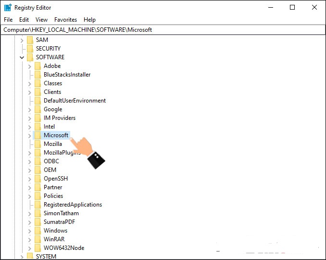Viewport: 326px width, 260px height.
Task: Click the Google folder icon
Action: point(38,109)
